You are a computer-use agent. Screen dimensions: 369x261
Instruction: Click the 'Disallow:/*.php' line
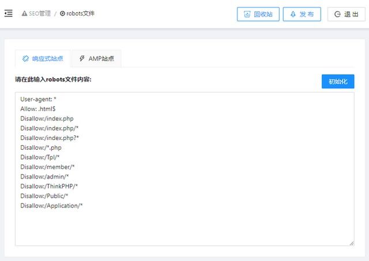[x=41, y=147]
